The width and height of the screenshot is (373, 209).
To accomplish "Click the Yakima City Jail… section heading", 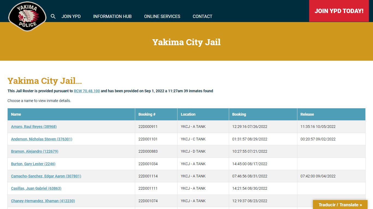I will pyautogui.click(x=45, y=81).
